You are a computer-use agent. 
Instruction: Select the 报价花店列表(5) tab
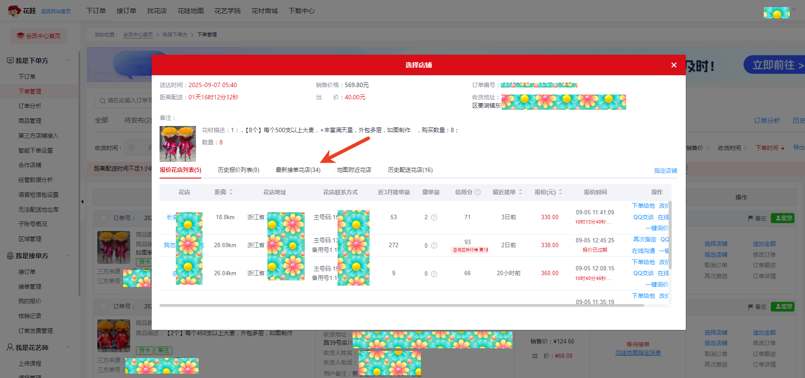[x=180, y=170]
